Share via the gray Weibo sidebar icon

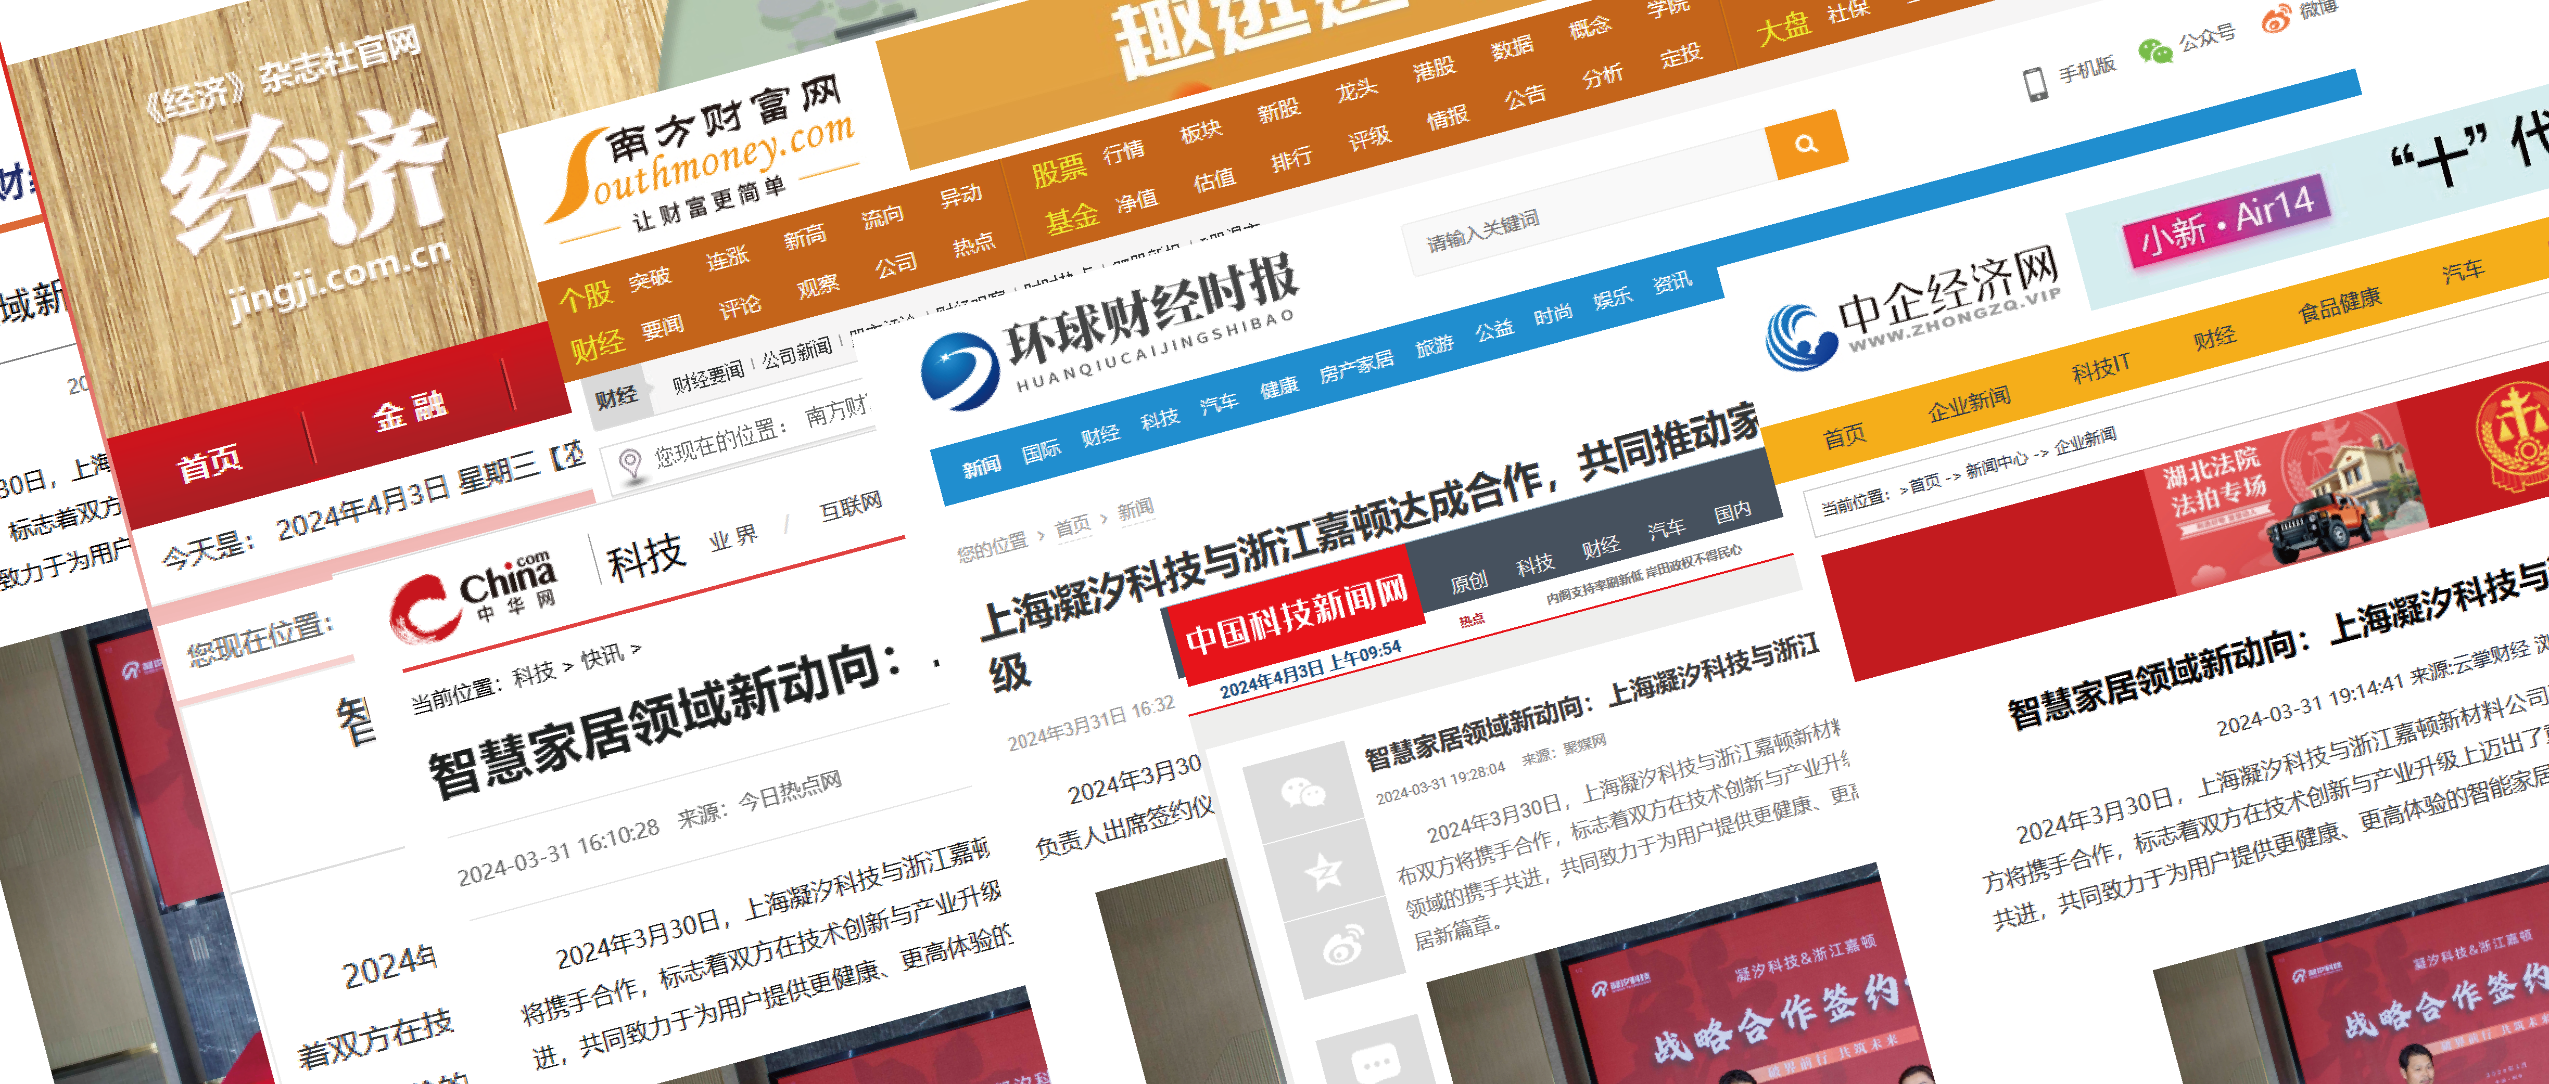pos(1345,947)
